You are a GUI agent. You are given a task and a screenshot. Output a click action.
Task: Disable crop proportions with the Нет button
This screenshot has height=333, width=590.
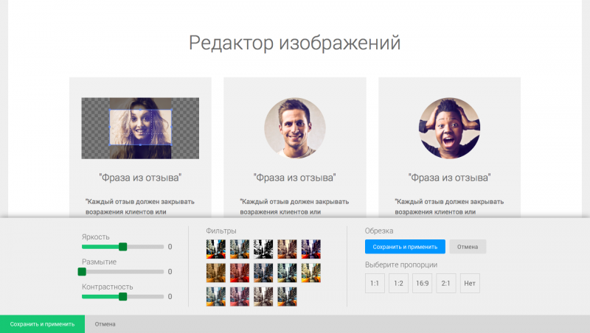coord(469,283)
